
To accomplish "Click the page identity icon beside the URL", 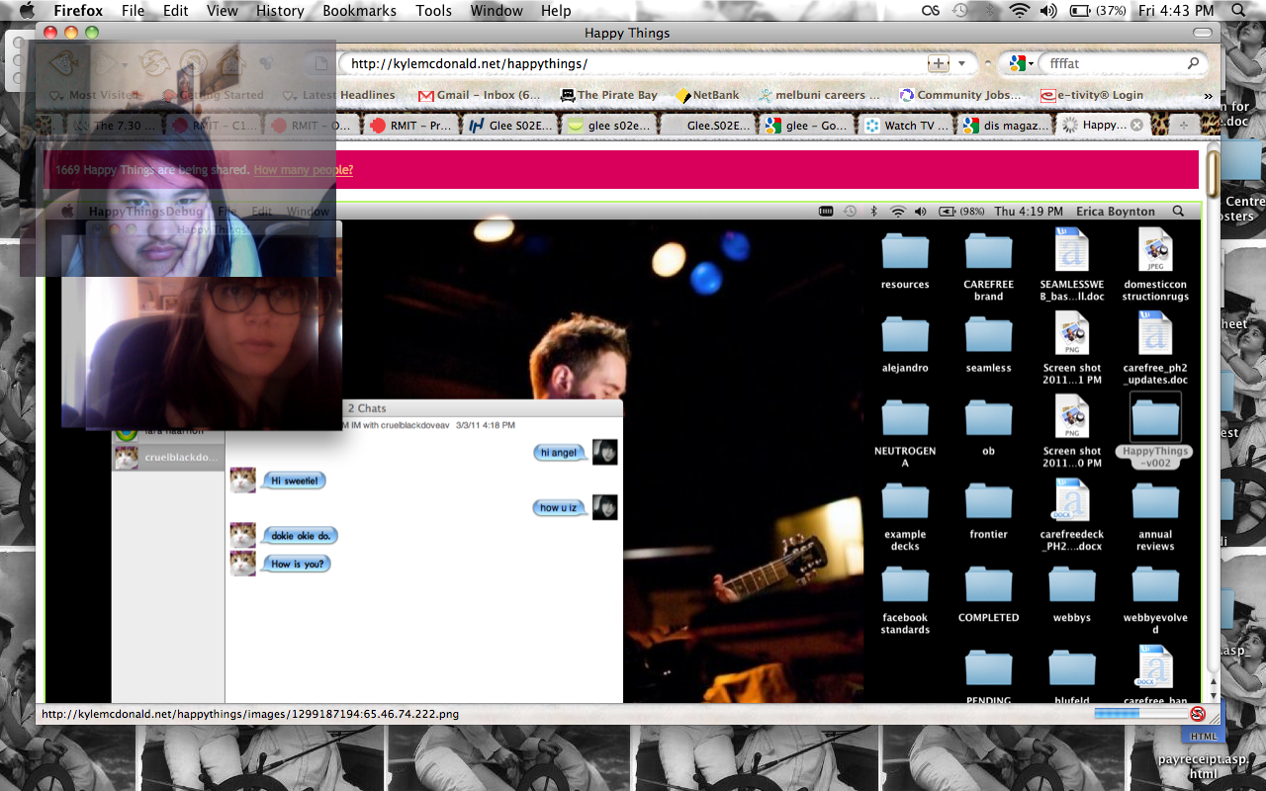I will pos(321,63).
